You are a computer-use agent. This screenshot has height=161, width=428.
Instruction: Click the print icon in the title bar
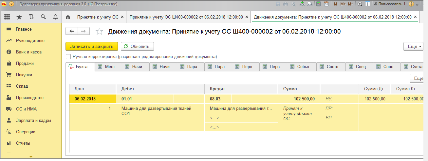point(285,4)
